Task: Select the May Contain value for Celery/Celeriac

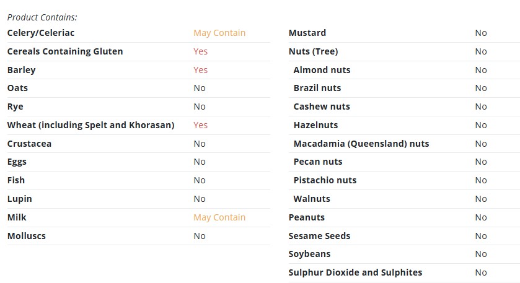Action: (x=219, y=33)
